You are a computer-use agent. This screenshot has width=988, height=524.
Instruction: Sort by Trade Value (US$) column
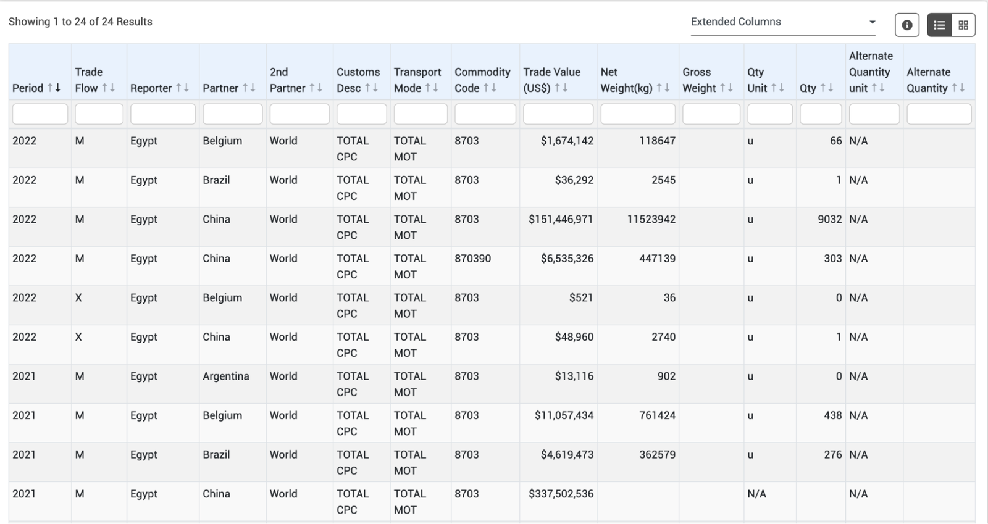click(x=561, y=88)
